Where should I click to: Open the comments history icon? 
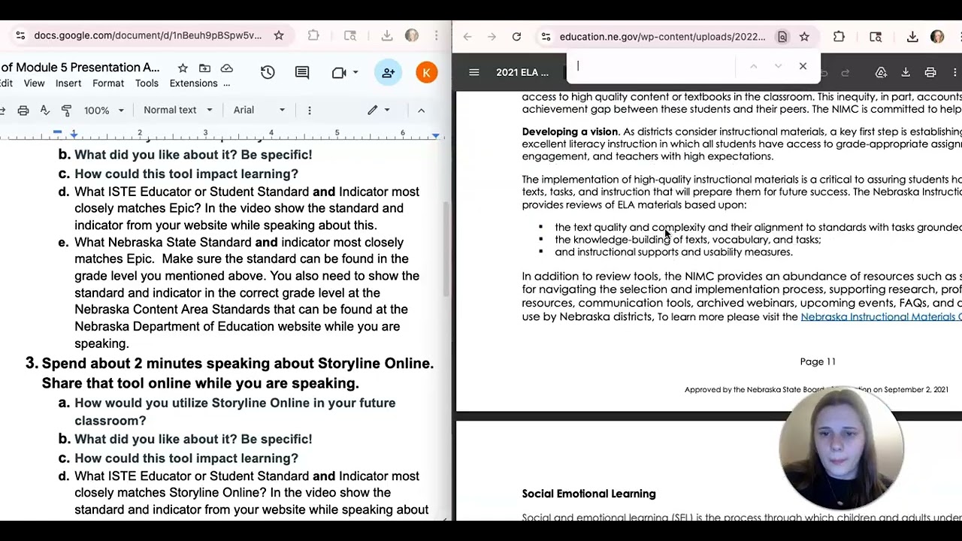tap(302, 72)
